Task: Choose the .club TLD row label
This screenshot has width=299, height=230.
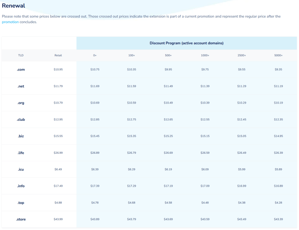Action: pyautogui.click(x=21, y=120)
